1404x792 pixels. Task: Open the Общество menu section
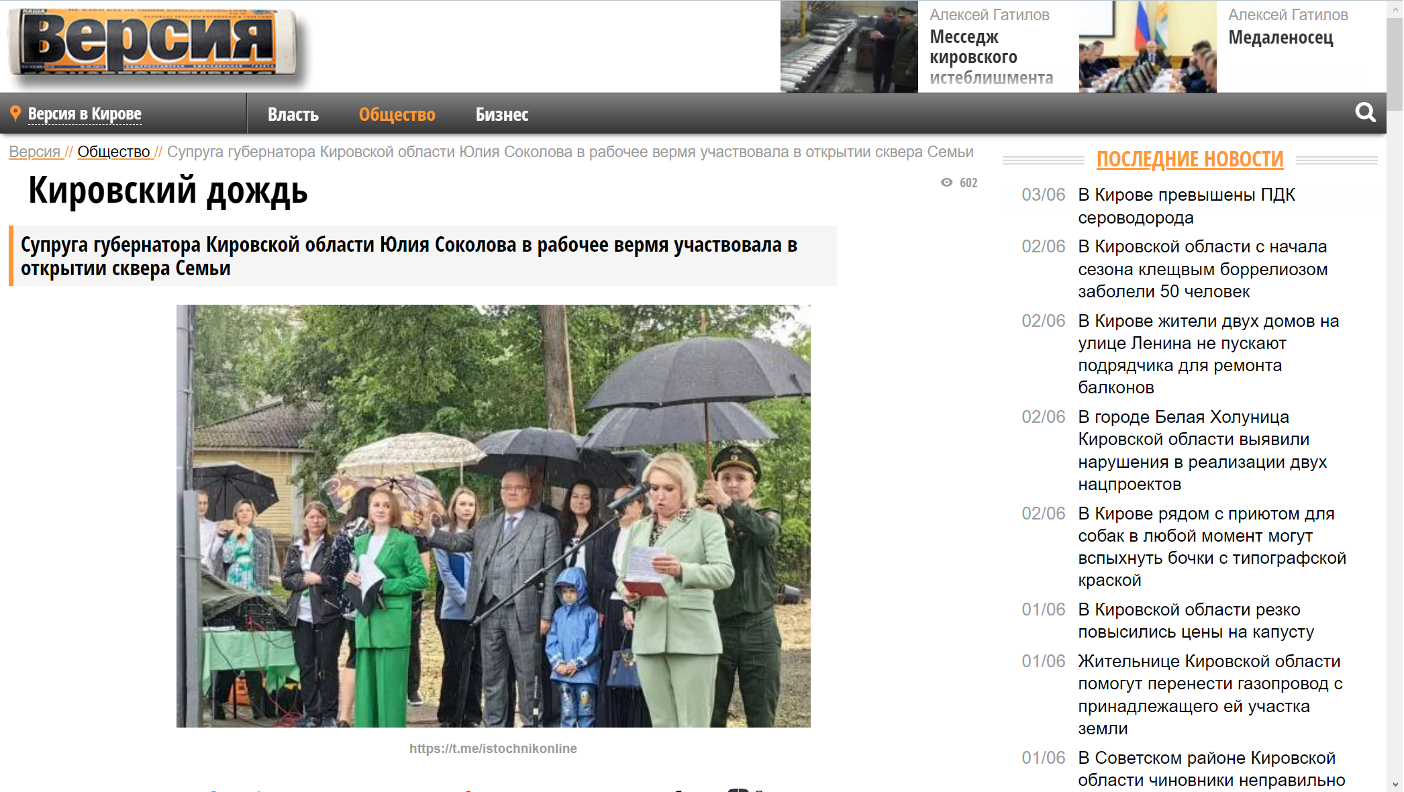(397, 115)
